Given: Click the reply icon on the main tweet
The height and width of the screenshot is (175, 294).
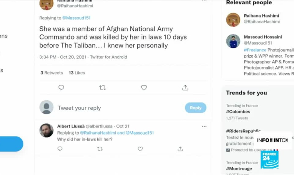Looking at the screenshot, I should pos(61,87).
